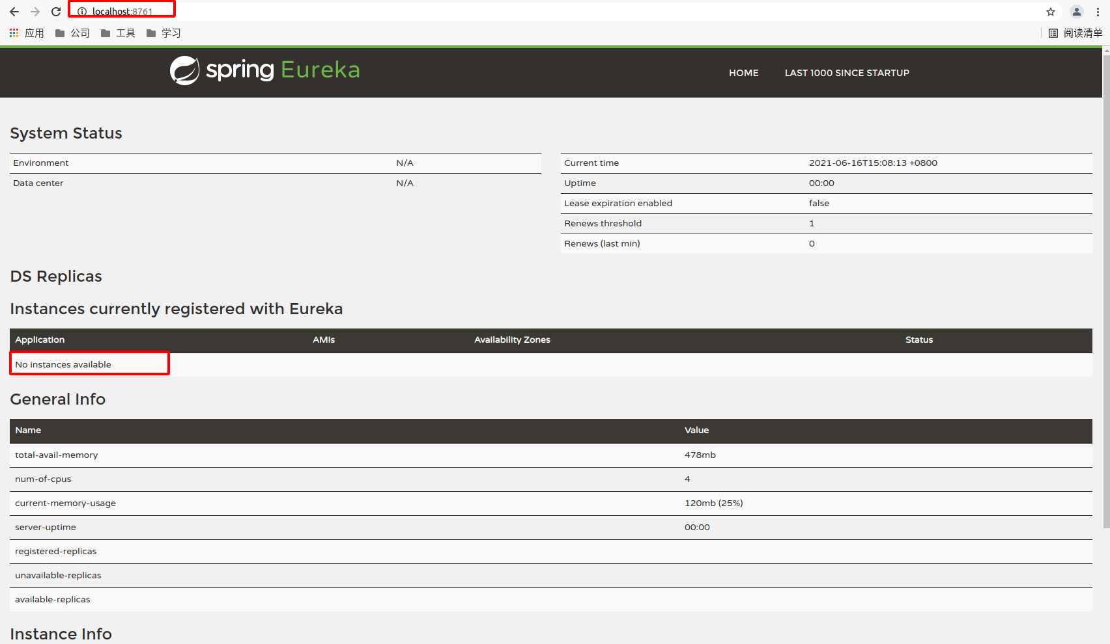Click the DS Replicas heading
Screen dimensions: 1110x644
tap(56, 276)
